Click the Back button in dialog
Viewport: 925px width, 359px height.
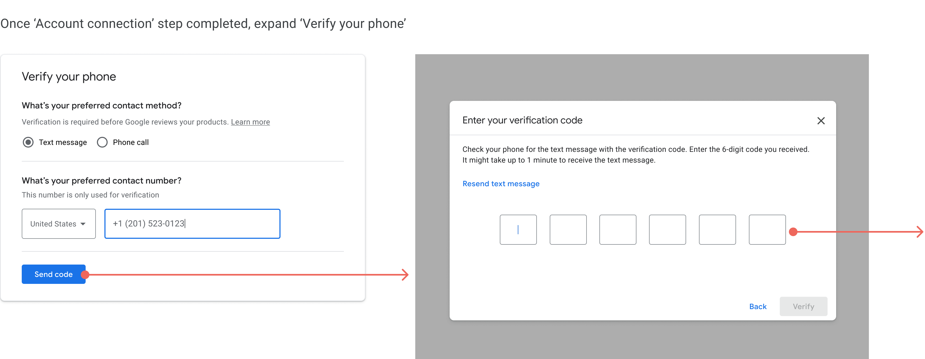point(758,307)
